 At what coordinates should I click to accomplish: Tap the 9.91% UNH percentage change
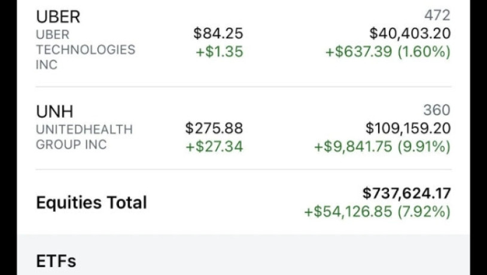pos(426,146)
